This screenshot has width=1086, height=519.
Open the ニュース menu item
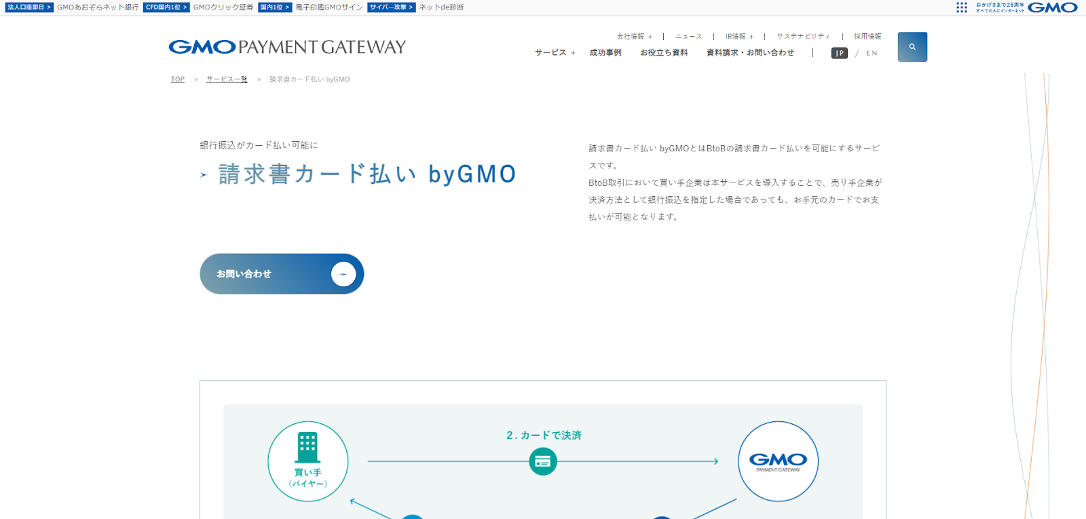pos(689,37)
